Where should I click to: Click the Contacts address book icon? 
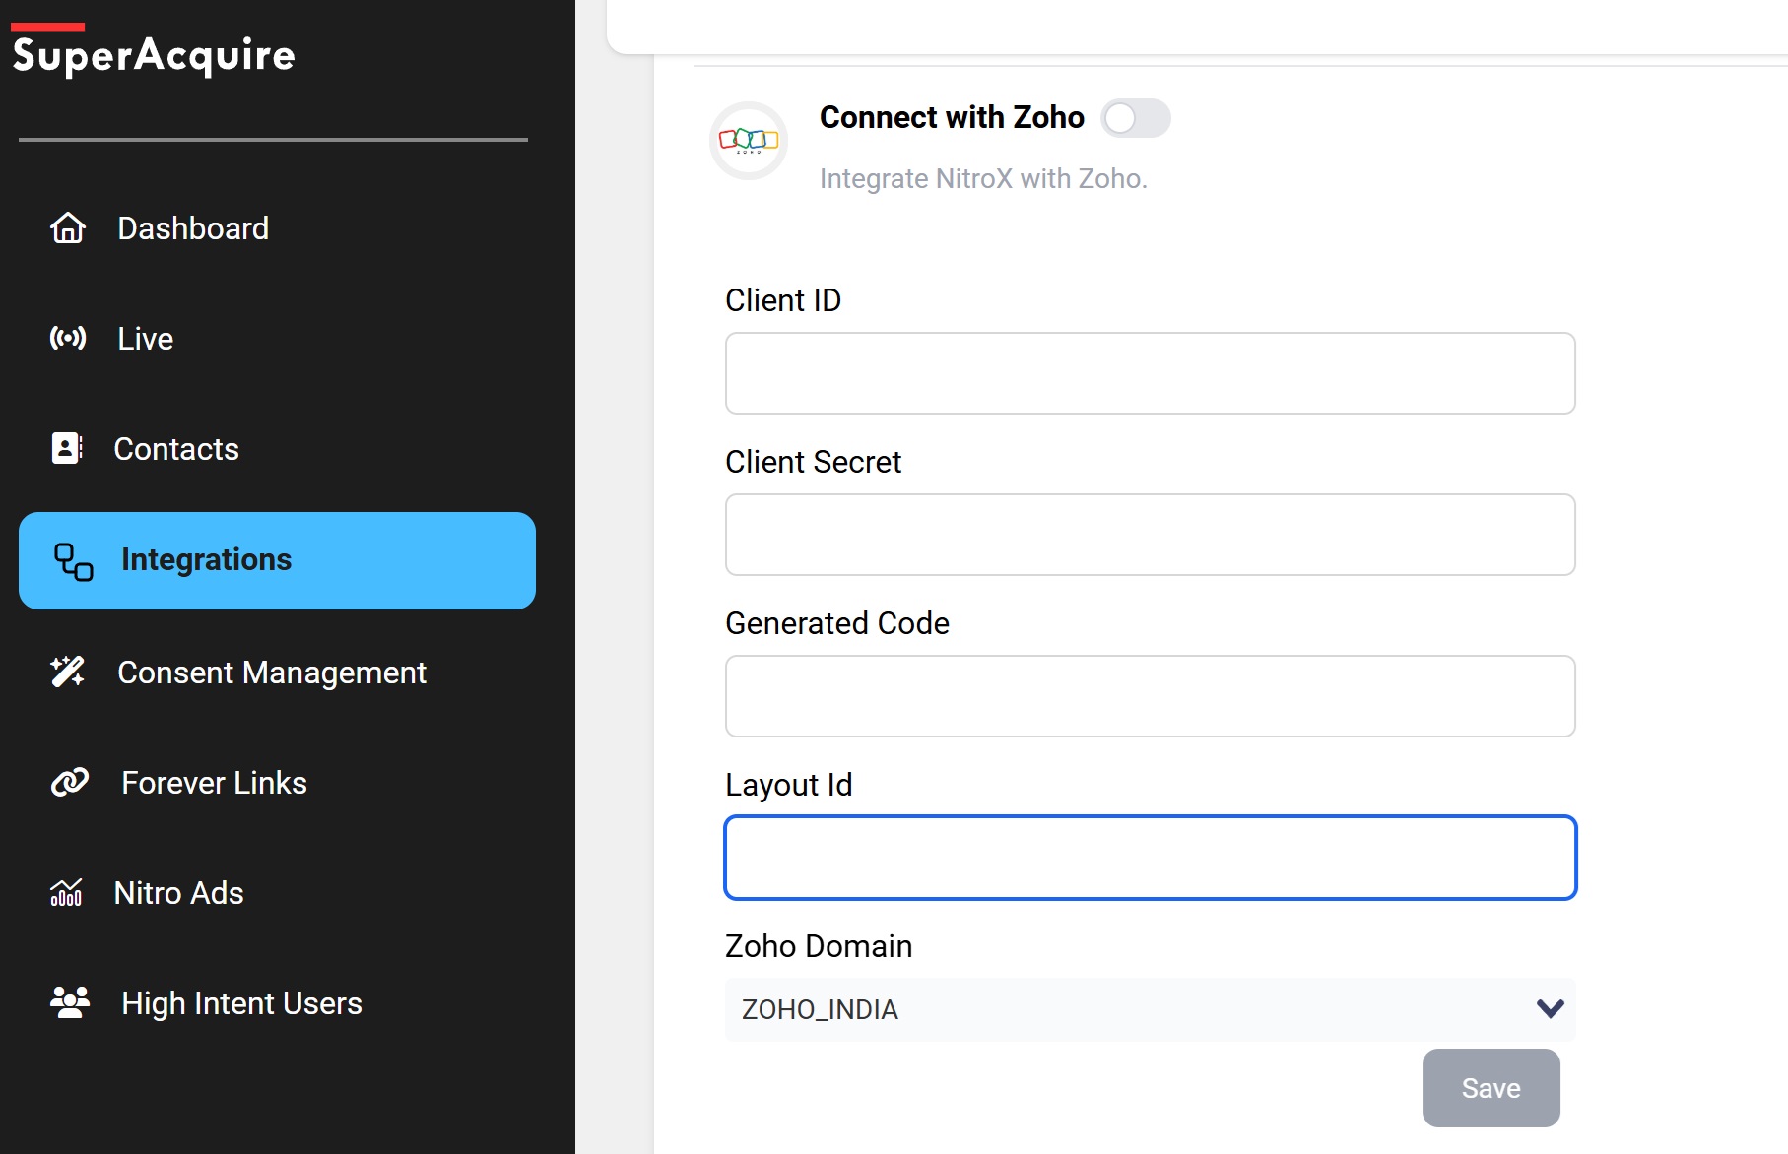point(67,448)
